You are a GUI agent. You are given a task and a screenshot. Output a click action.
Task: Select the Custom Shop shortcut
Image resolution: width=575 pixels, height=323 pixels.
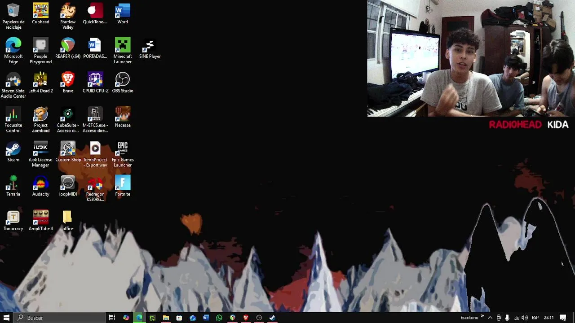coord(68,152)
